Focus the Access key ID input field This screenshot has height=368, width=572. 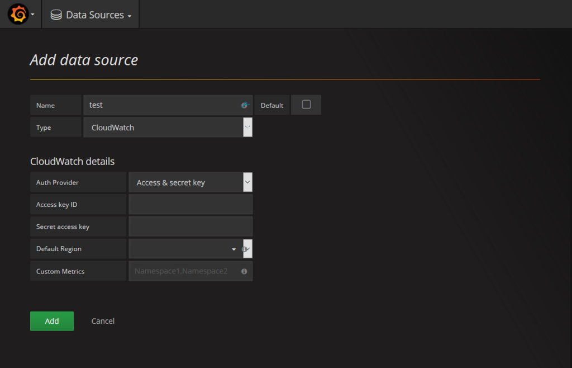(190, 205)
